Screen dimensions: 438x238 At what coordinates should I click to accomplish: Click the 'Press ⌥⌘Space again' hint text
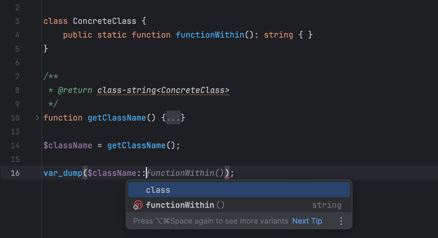point(211,221)
